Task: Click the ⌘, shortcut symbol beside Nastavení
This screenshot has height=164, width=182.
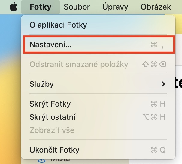Action: pos(157,45)
